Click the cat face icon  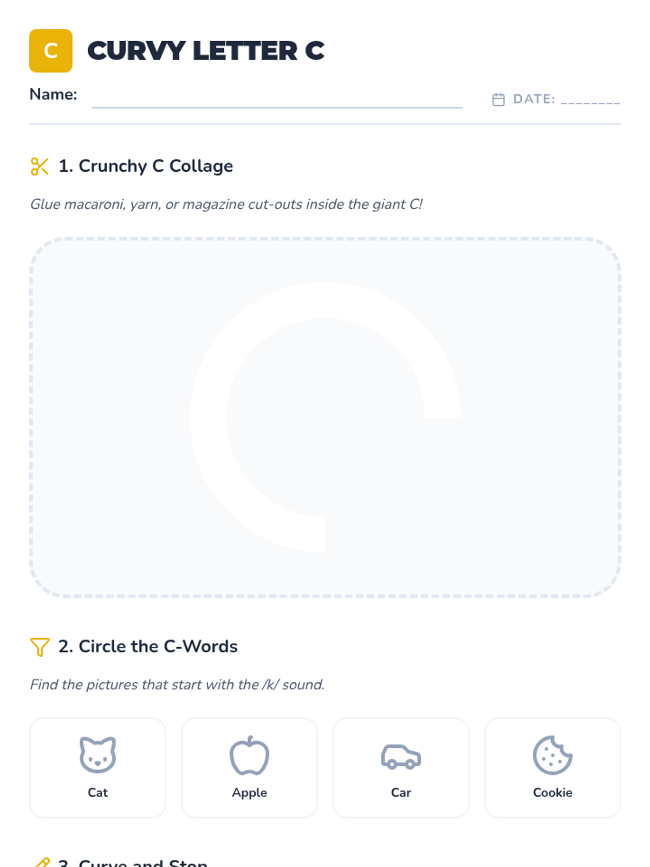97,754
